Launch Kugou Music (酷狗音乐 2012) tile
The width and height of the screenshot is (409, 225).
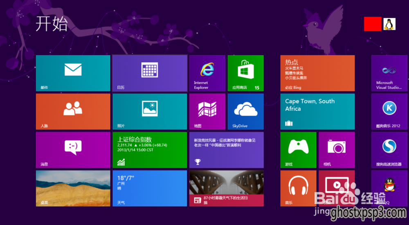[x=389, y=111]
